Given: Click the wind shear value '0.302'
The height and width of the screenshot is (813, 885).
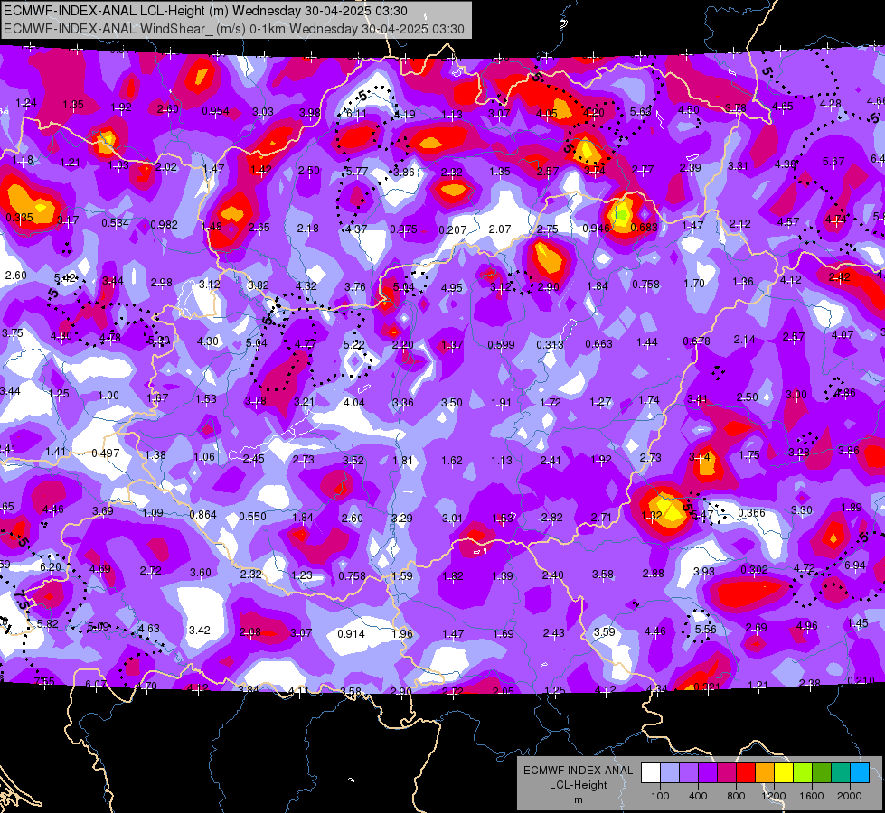Looking at the screenshot, I should [754, 569].
